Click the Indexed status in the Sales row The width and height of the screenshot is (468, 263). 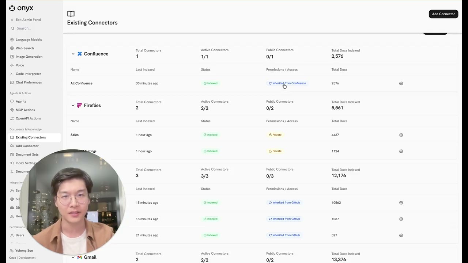(x=211, y=135)
